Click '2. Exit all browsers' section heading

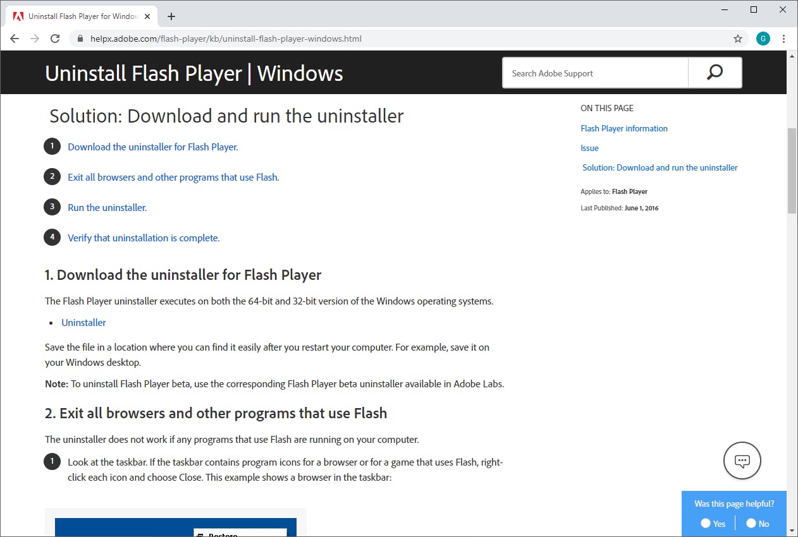(216, 413)
